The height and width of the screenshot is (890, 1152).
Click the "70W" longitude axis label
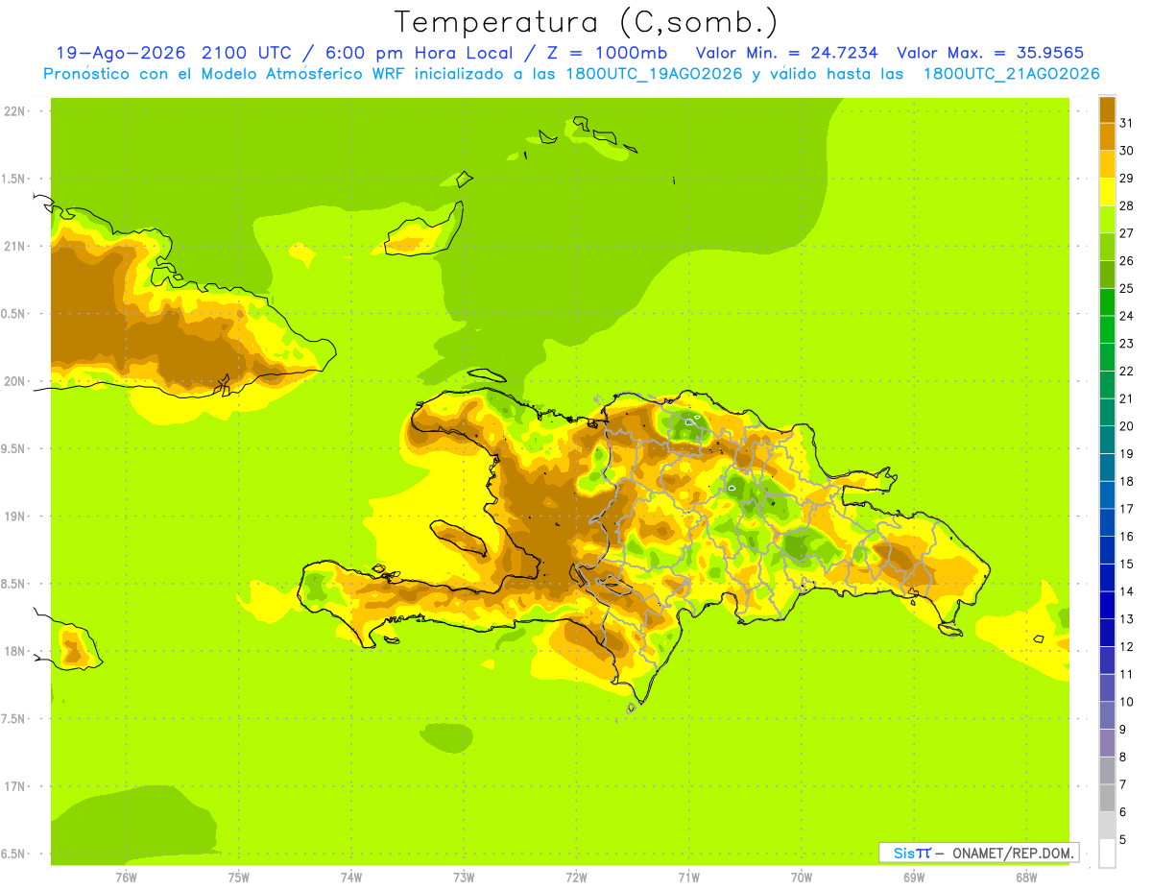pyautogui.click(x=802, y=877)
